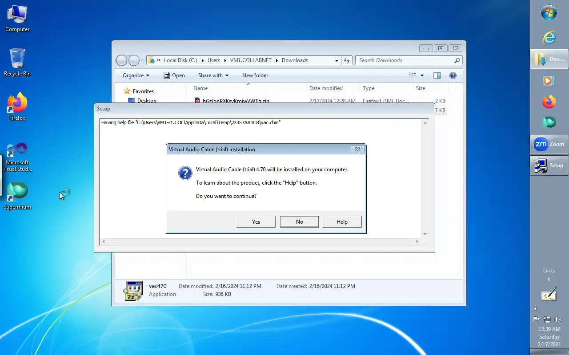Click the Refresh button in Explorer
This screenshot has height=355, width=569.
click(347, 60)
